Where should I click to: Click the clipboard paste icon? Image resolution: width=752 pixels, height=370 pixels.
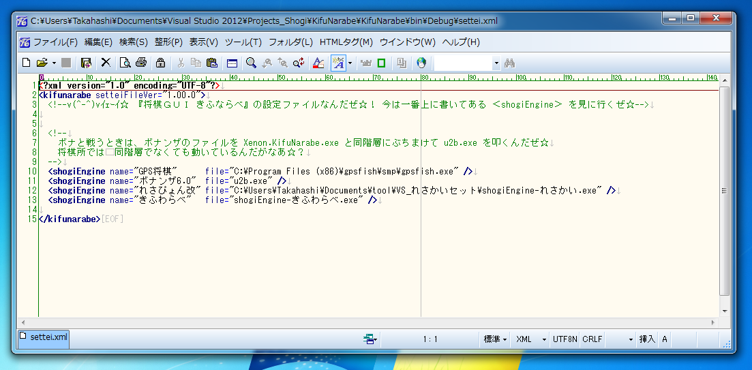pyautogui.click(x=211, y=63)
